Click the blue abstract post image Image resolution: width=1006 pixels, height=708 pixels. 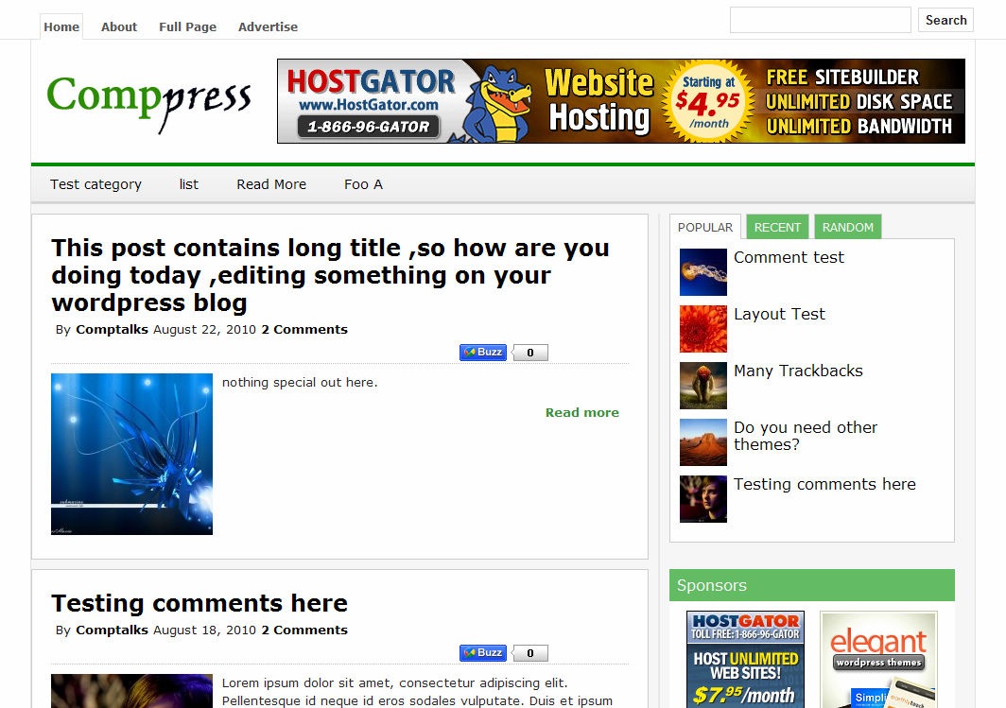click(131, 454)
